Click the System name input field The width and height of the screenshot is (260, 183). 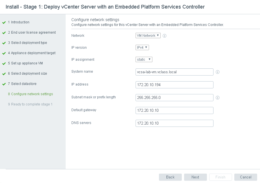click(x=174, y=72)
